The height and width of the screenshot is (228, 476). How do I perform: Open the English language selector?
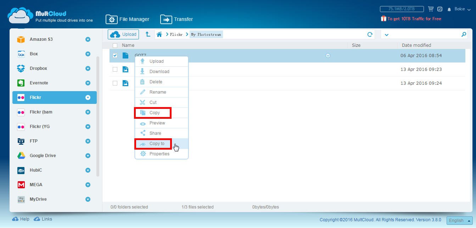(459, 220)
